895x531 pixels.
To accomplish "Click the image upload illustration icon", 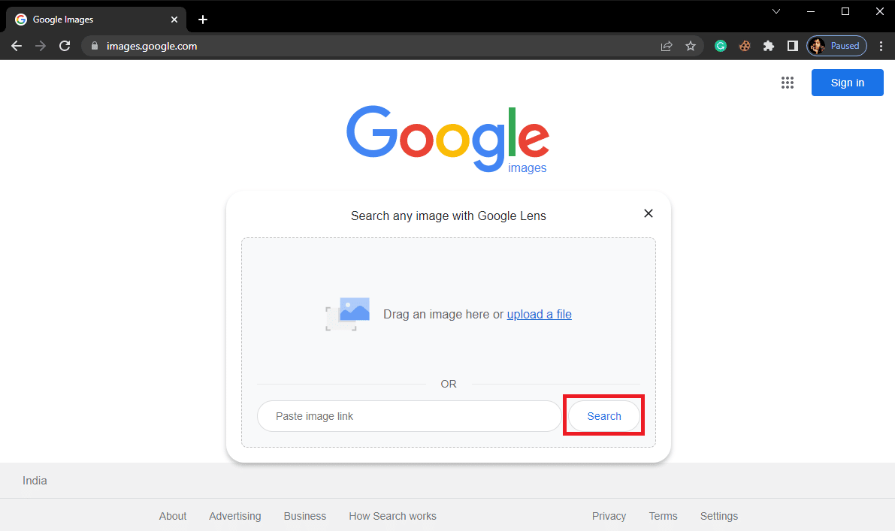I will [x=348, y=314].
